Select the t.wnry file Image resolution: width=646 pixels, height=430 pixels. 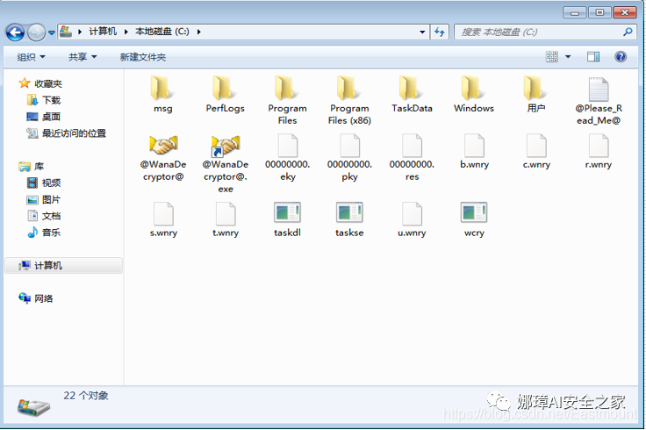226,220
